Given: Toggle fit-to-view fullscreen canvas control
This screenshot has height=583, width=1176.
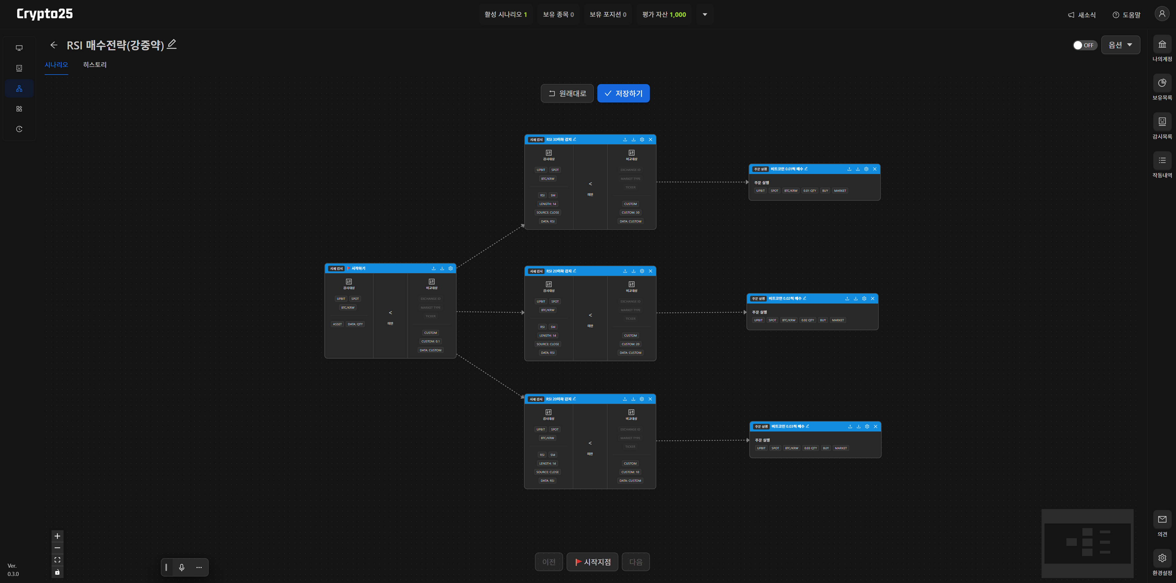Looking at the screenshot, I should [57, 560].
